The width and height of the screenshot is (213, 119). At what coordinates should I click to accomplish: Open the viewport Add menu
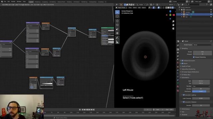tap(139, 8)
